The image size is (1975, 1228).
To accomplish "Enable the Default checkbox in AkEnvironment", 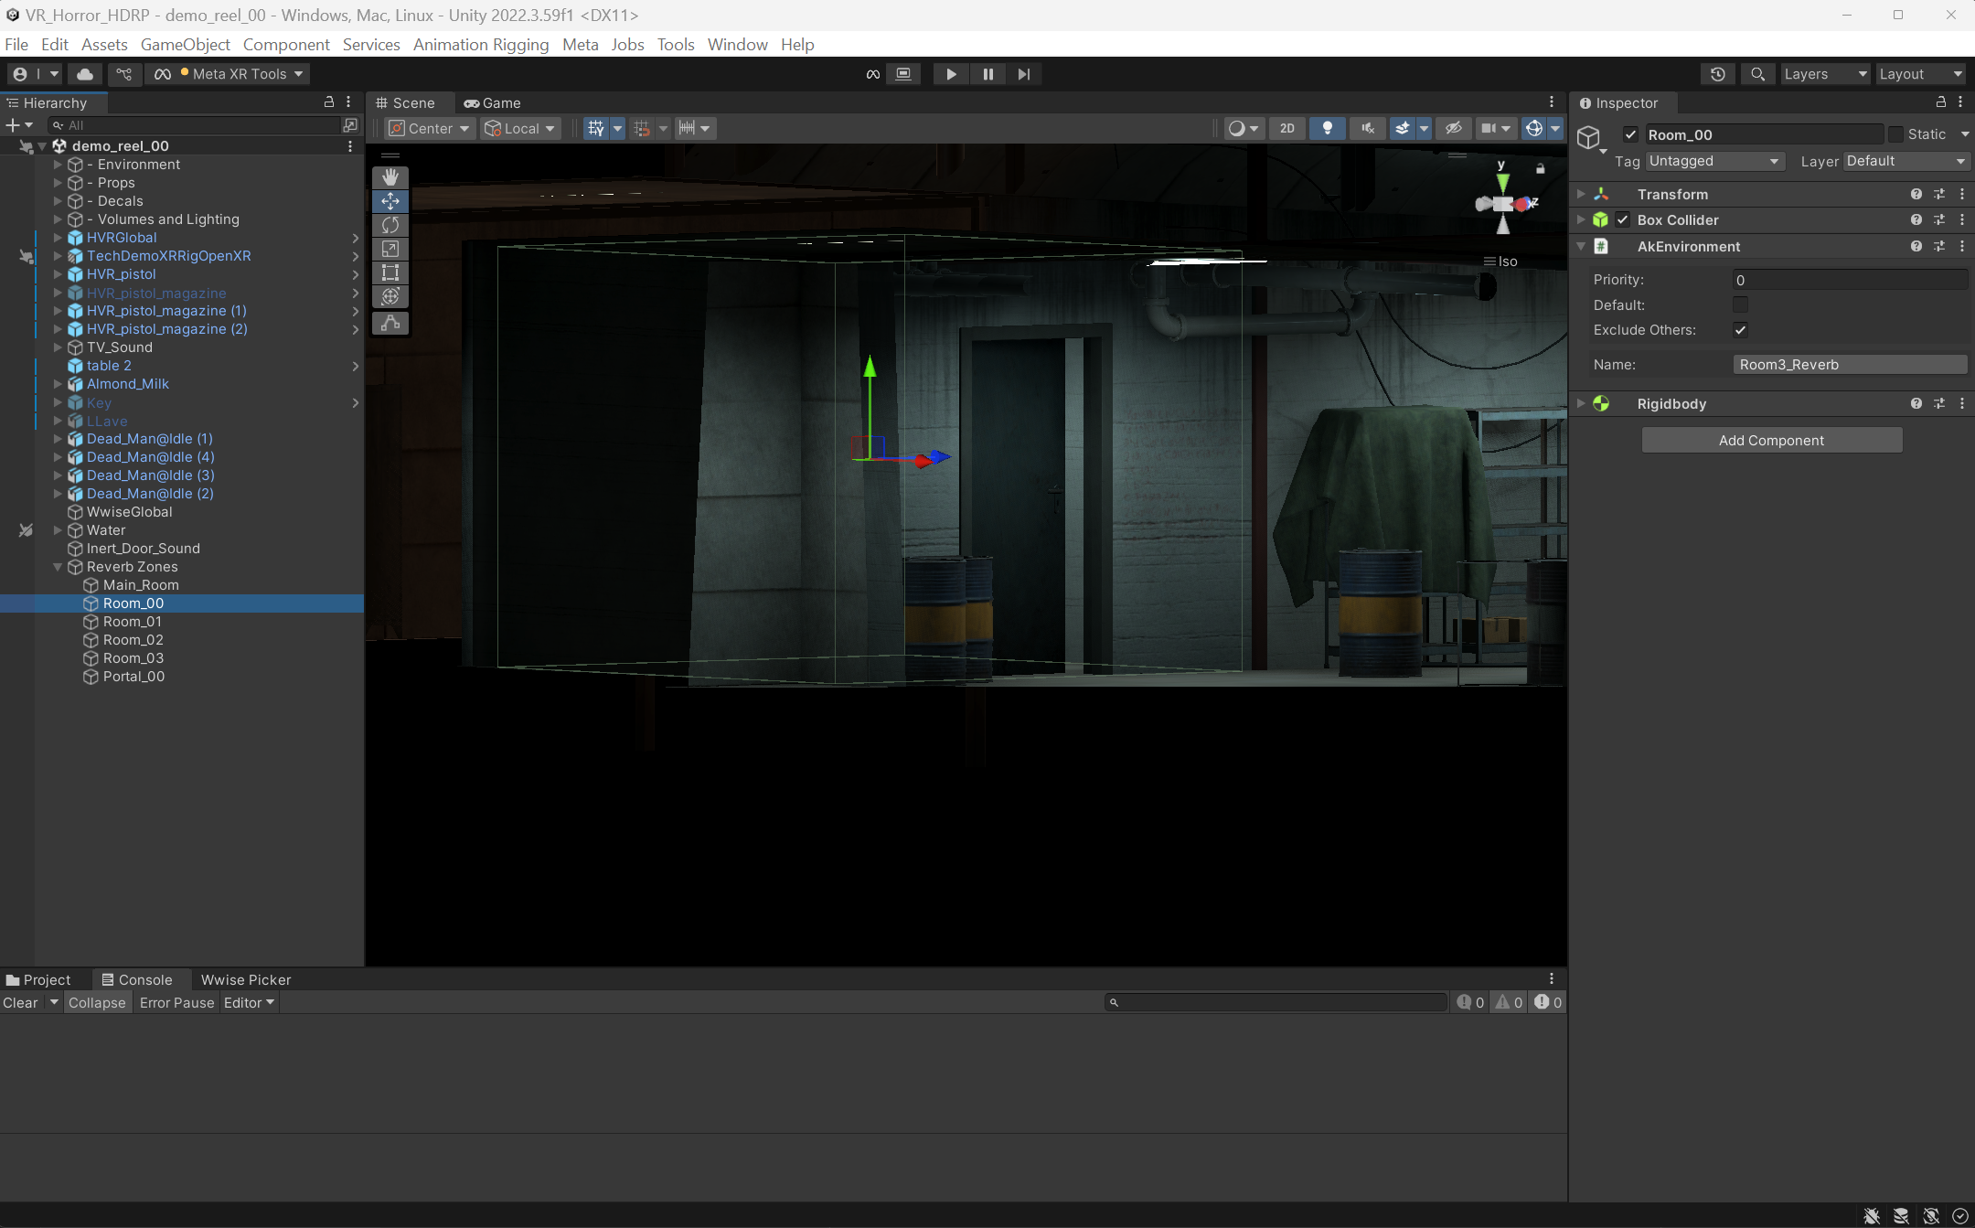I will 1740,304.
